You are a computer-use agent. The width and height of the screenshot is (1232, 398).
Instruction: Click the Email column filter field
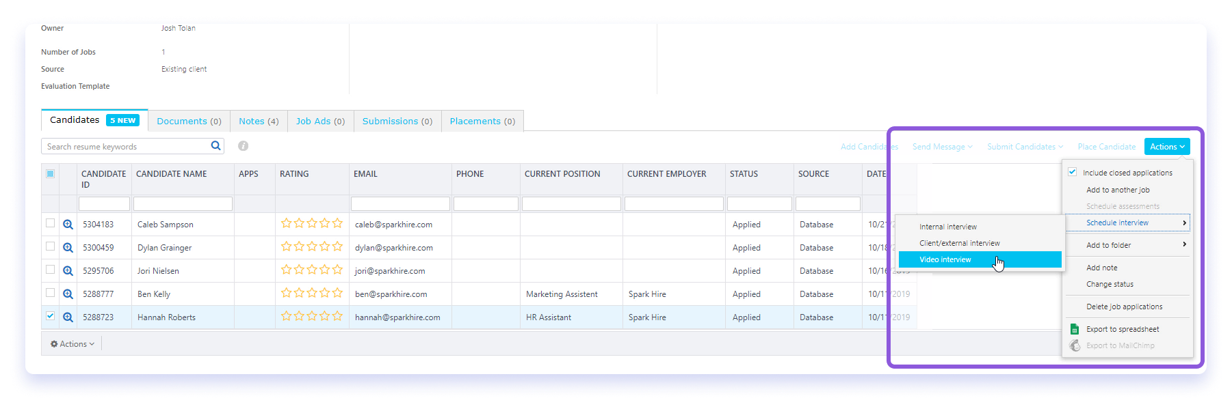click(x=400, y=203)
